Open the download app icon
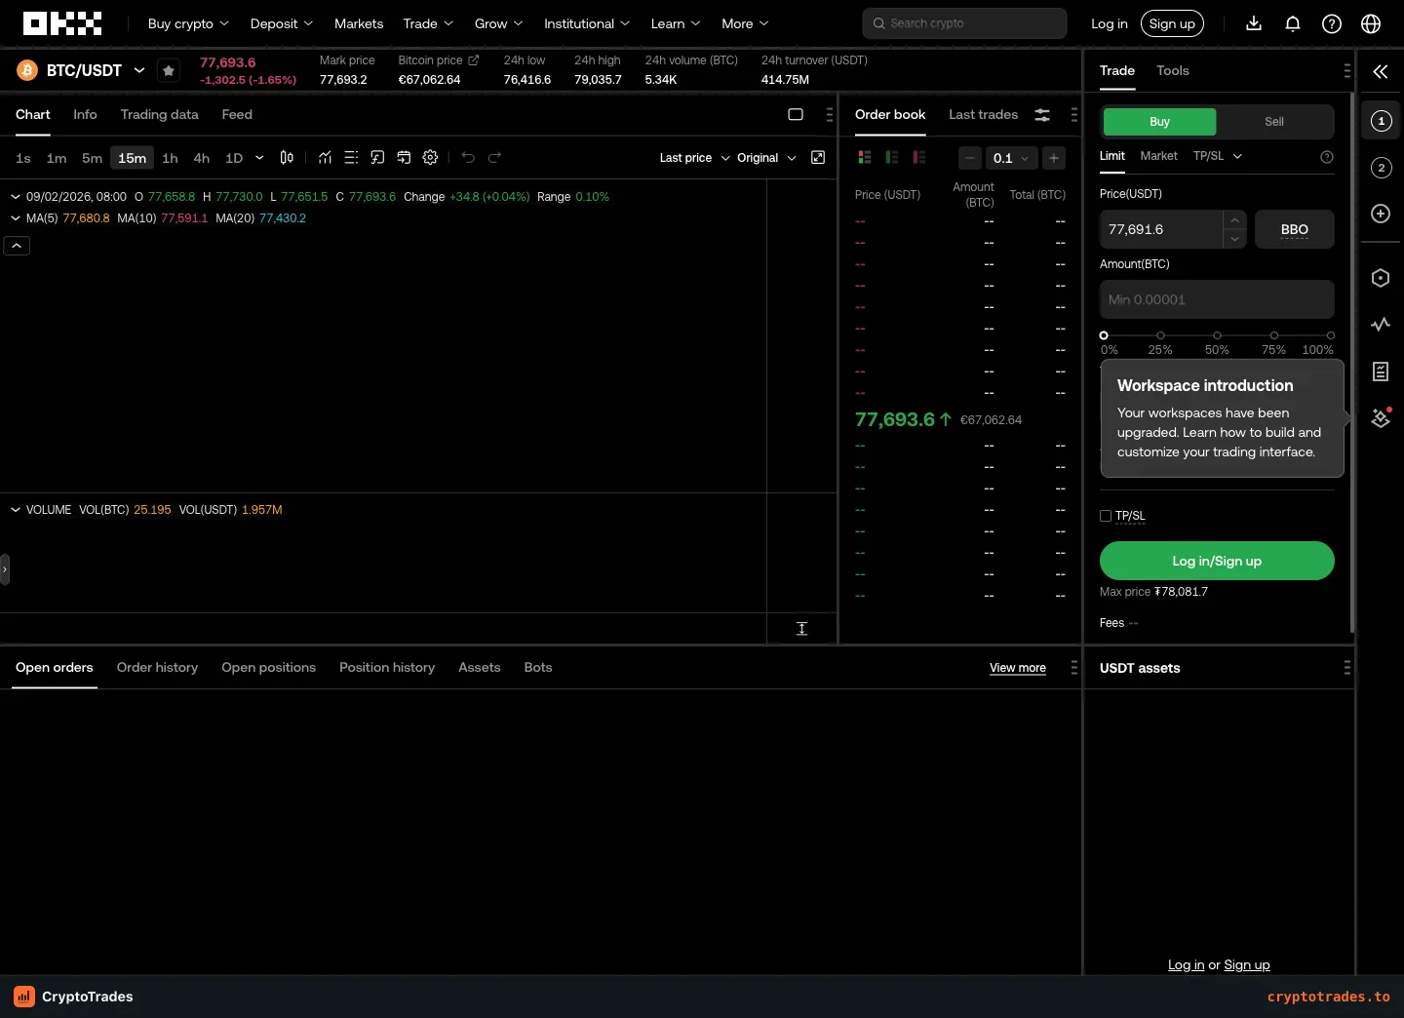1404x1018 pixels. [x=1254, y=23]
